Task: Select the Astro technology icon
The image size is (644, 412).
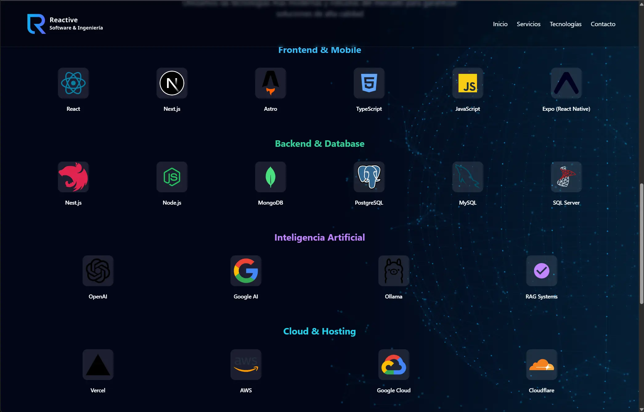Action: click(271, 83)
